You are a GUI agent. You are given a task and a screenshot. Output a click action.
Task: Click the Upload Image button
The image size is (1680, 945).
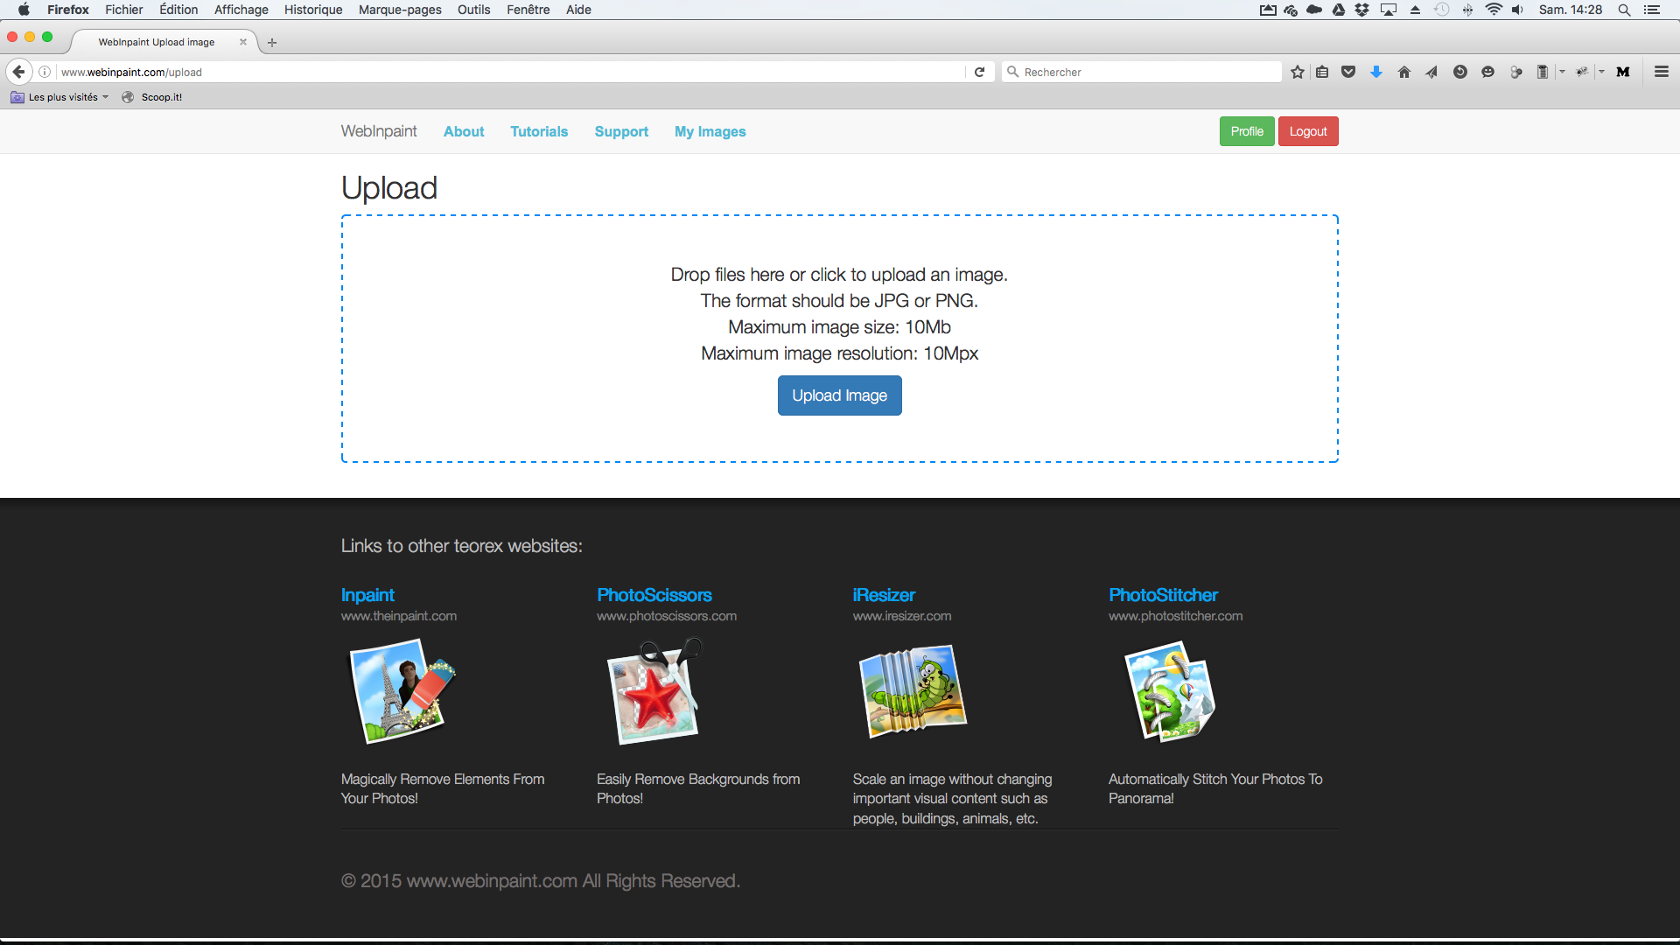coord(840,395)
